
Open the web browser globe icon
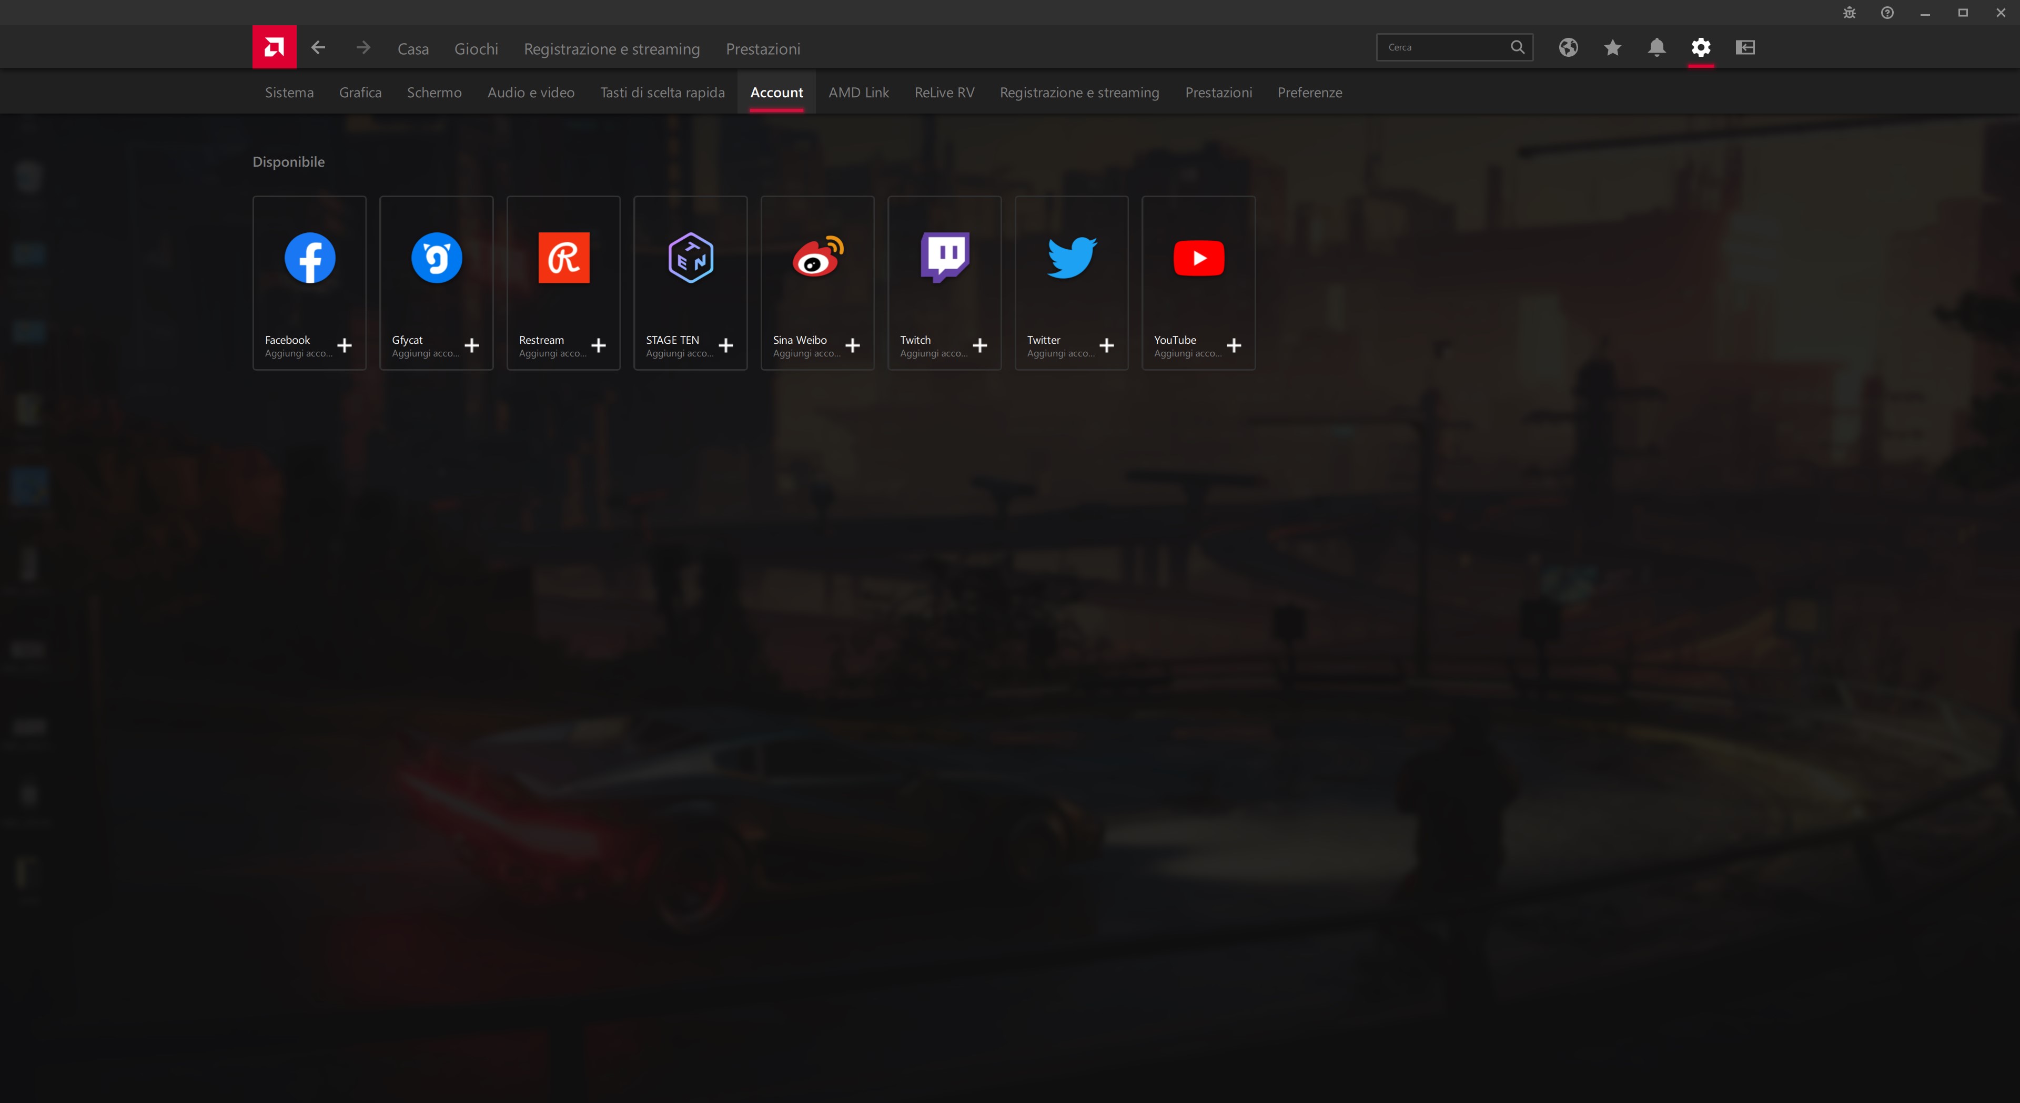coord(1568,48)
